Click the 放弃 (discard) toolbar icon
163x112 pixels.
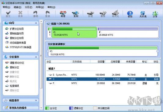(20, 14)
